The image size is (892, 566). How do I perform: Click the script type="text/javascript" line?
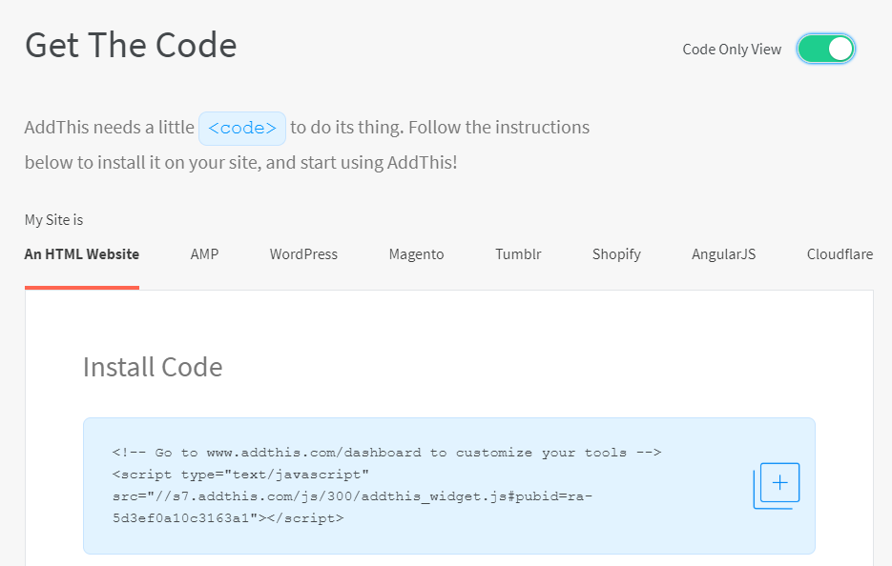click(x=240, y=475)
